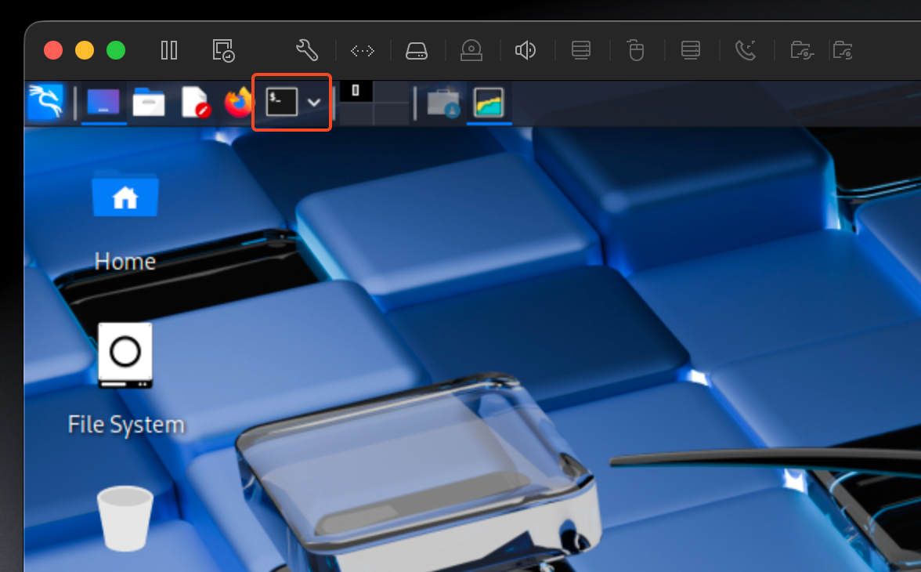The image size is (921, 572).
Task: Click the stack icon between speaker and mouse icons
Action: [x=581, y=51]
